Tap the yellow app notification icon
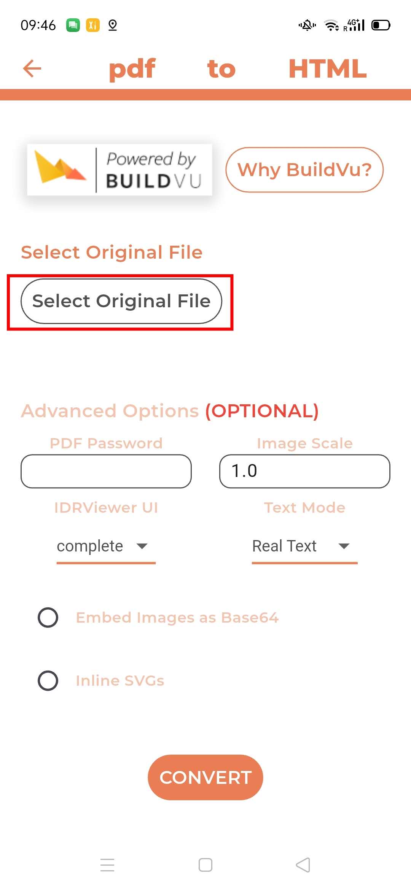 click(92, 25)
